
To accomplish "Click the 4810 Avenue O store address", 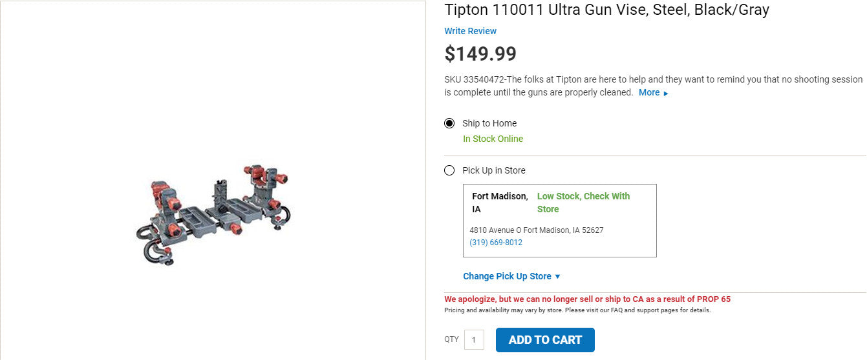I will pos(536,230).
